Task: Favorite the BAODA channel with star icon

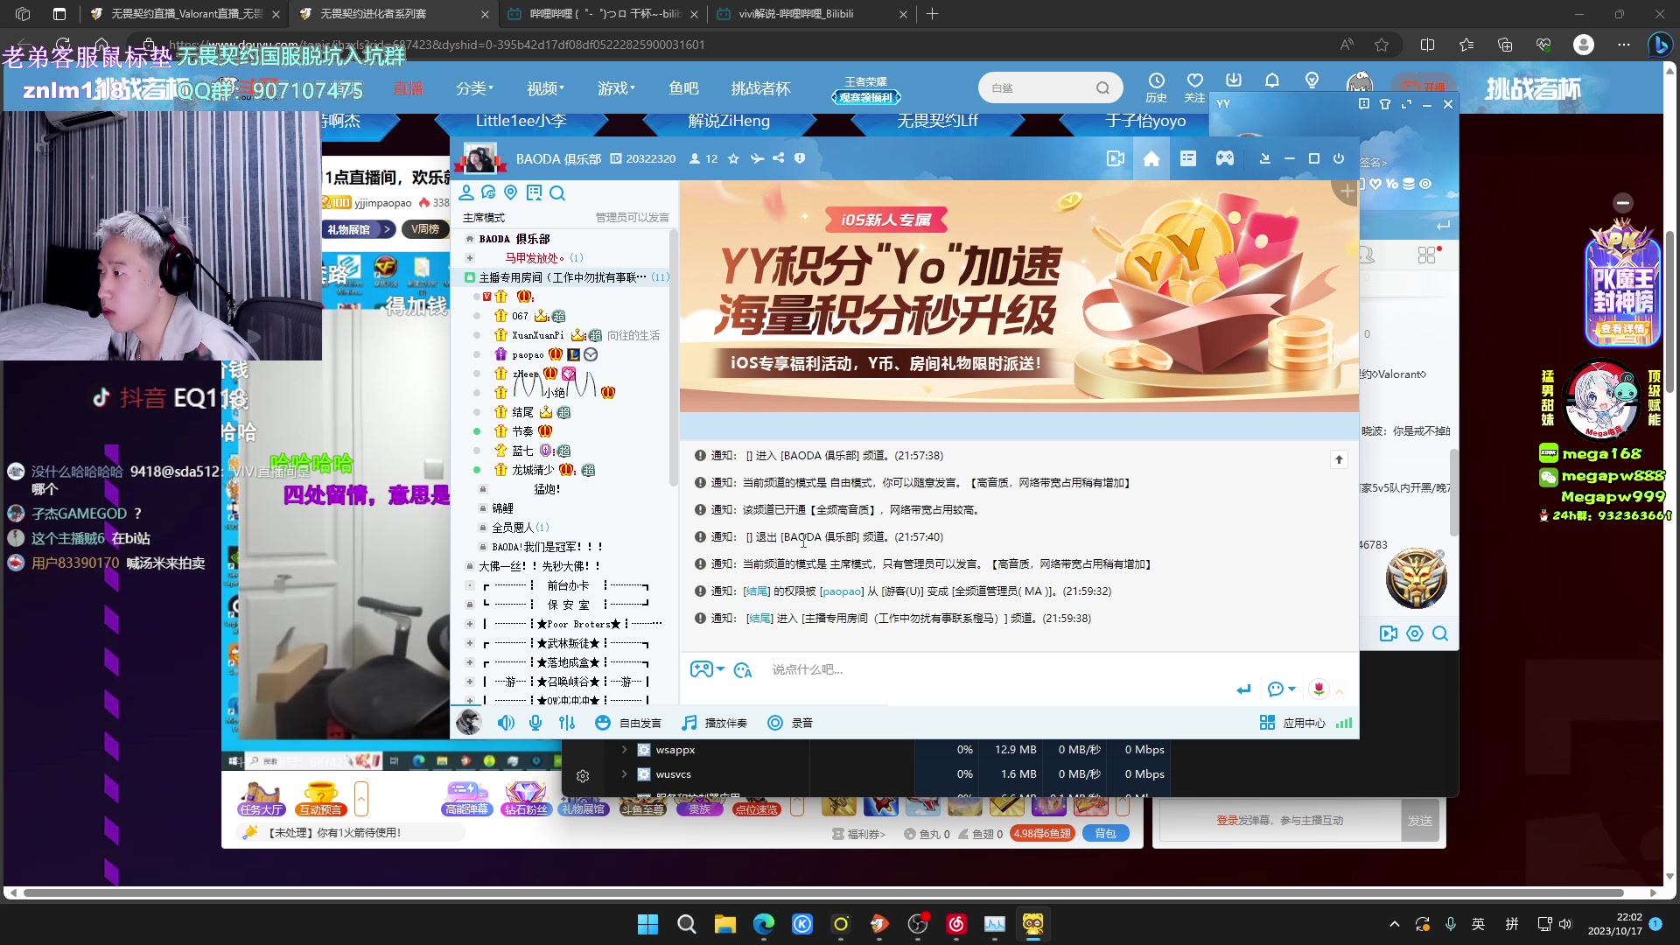Action: point(733,158)
